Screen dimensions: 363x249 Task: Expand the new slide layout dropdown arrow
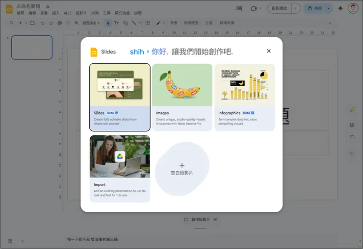26,23
